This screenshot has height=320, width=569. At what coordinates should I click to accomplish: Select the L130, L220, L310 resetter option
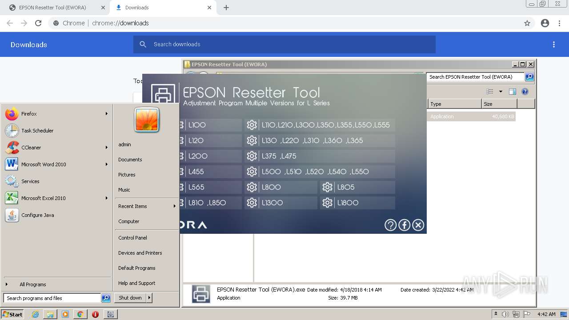click(320, 140)
